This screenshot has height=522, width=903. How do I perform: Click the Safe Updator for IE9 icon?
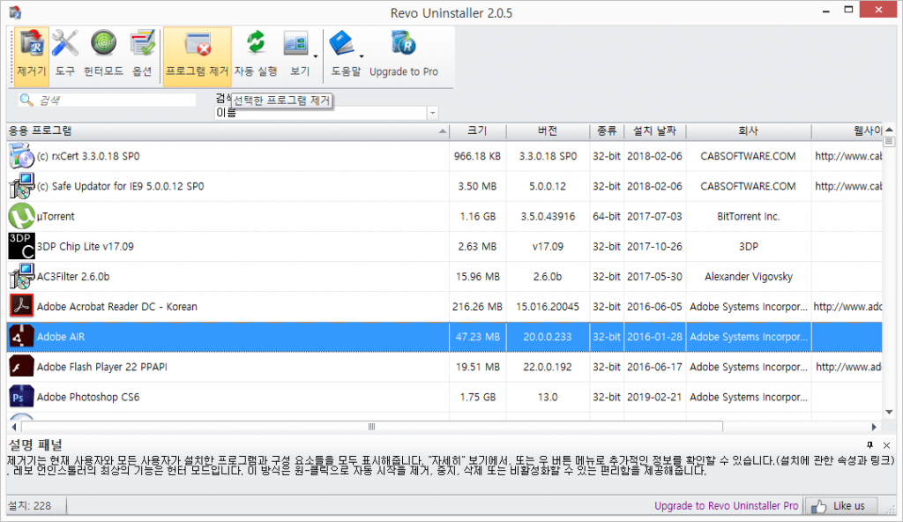click(21, 186)
